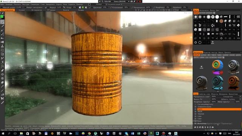Select the thin circle outline brush alpha
This screenshot has width=242, height=136.
point(200,42)
